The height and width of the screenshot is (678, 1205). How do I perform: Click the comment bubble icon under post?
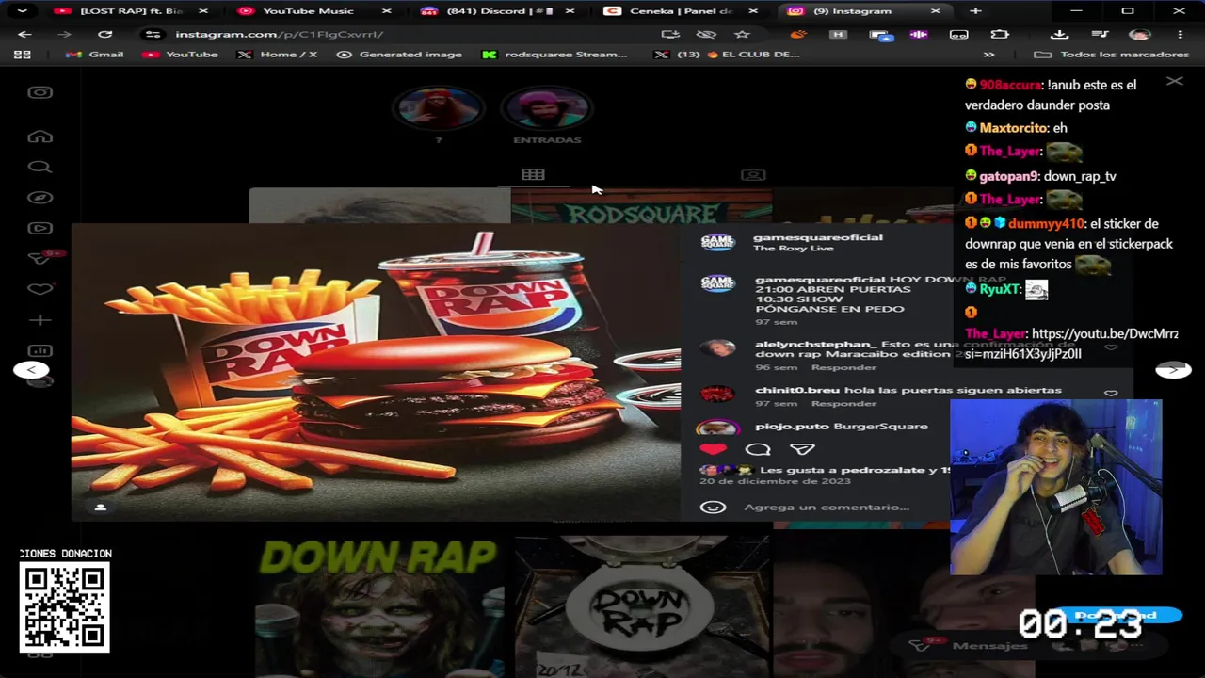click(x=758, y=449)
